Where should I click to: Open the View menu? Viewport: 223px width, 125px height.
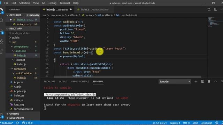pyautogui.click(x=36, y=3)
